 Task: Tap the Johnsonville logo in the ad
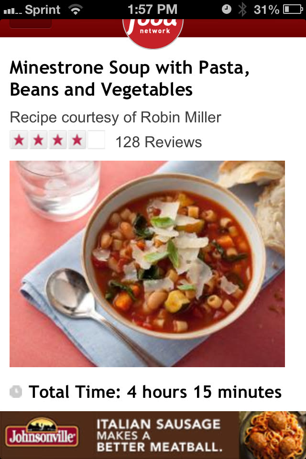[42, 434]
